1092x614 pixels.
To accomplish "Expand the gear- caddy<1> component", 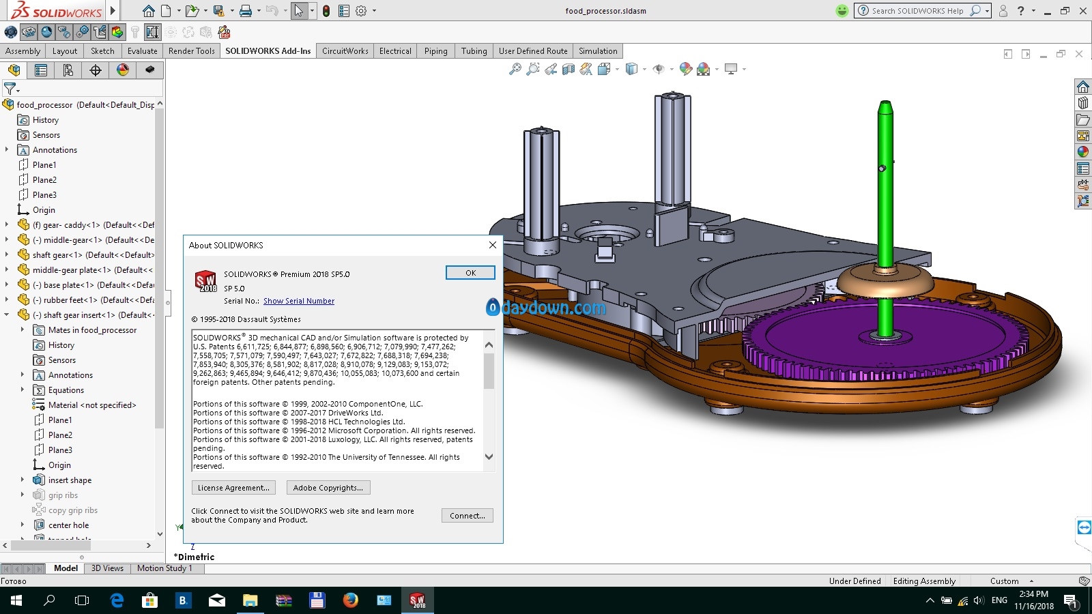I will coord(7,224).
